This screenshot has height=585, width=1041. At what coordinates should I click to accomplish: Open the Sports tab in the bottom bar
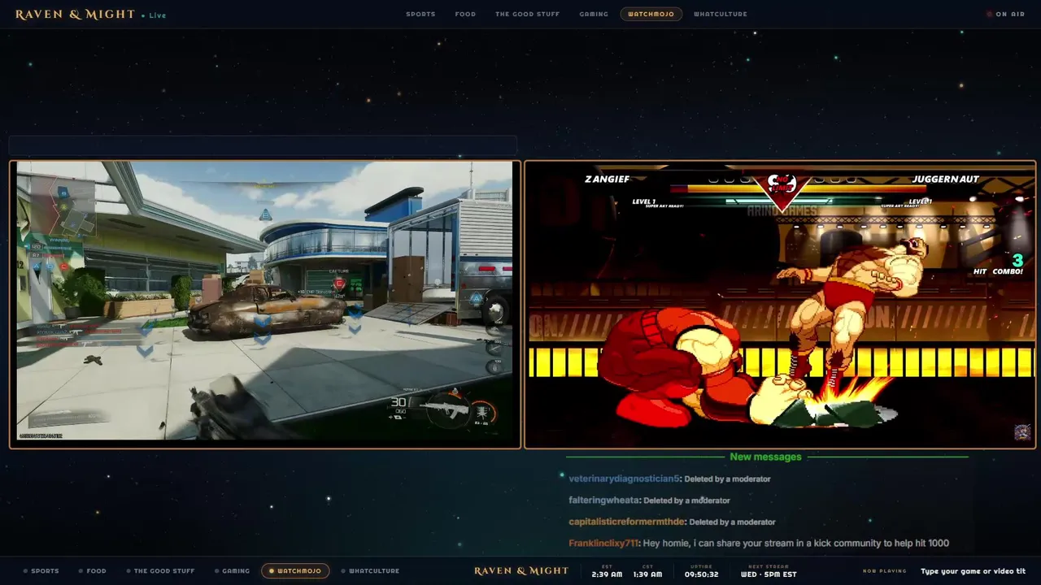[41, 571]
